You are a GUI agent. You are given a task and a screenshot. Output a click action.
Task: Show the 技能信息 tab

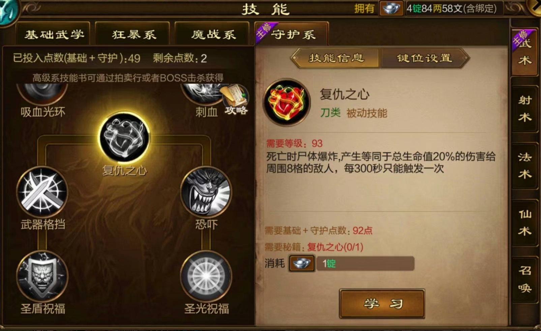(x=336, y=58)
